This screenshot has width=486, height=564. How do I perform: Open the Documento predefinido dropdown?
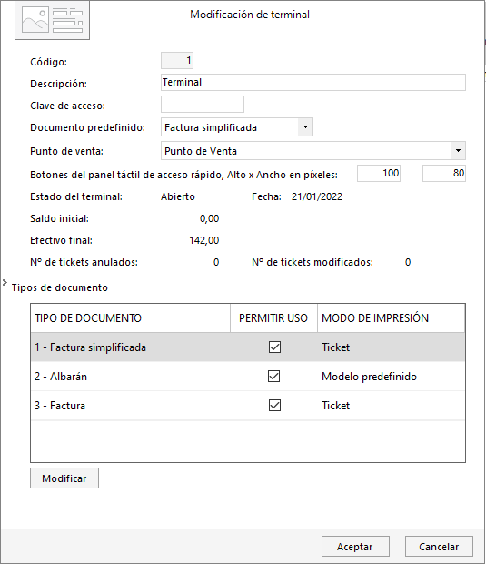tap(305, 127)
